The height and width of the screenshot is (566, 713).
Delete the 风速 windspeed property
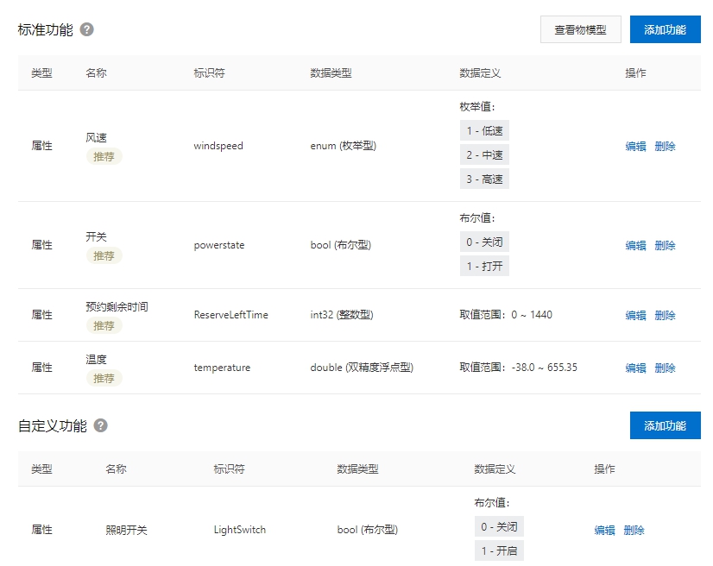(665, 147)
